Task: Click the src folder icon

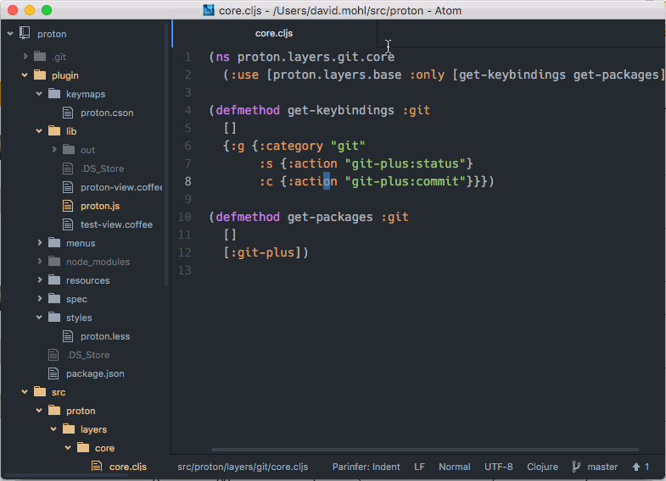Action: point(40,392)
